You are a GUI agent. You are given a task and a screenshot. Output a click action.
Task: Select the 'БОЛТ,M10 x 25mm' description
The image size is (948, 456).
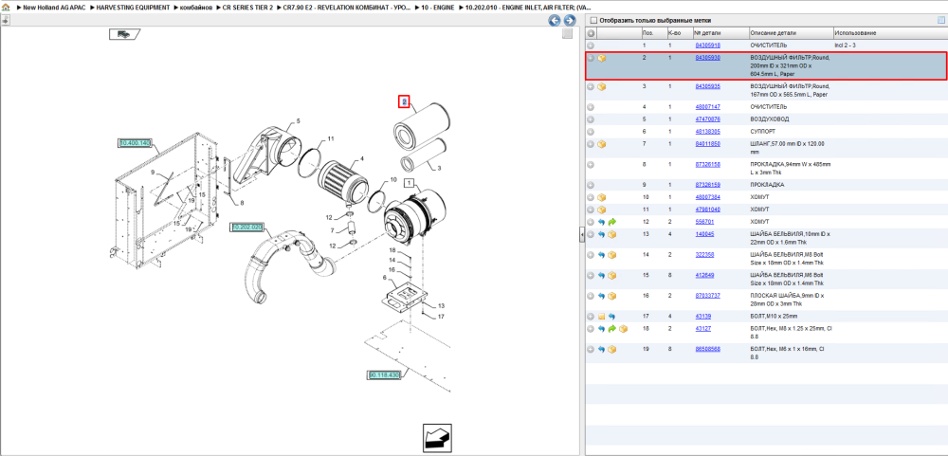pyautogui.click(x=774, y=317)
